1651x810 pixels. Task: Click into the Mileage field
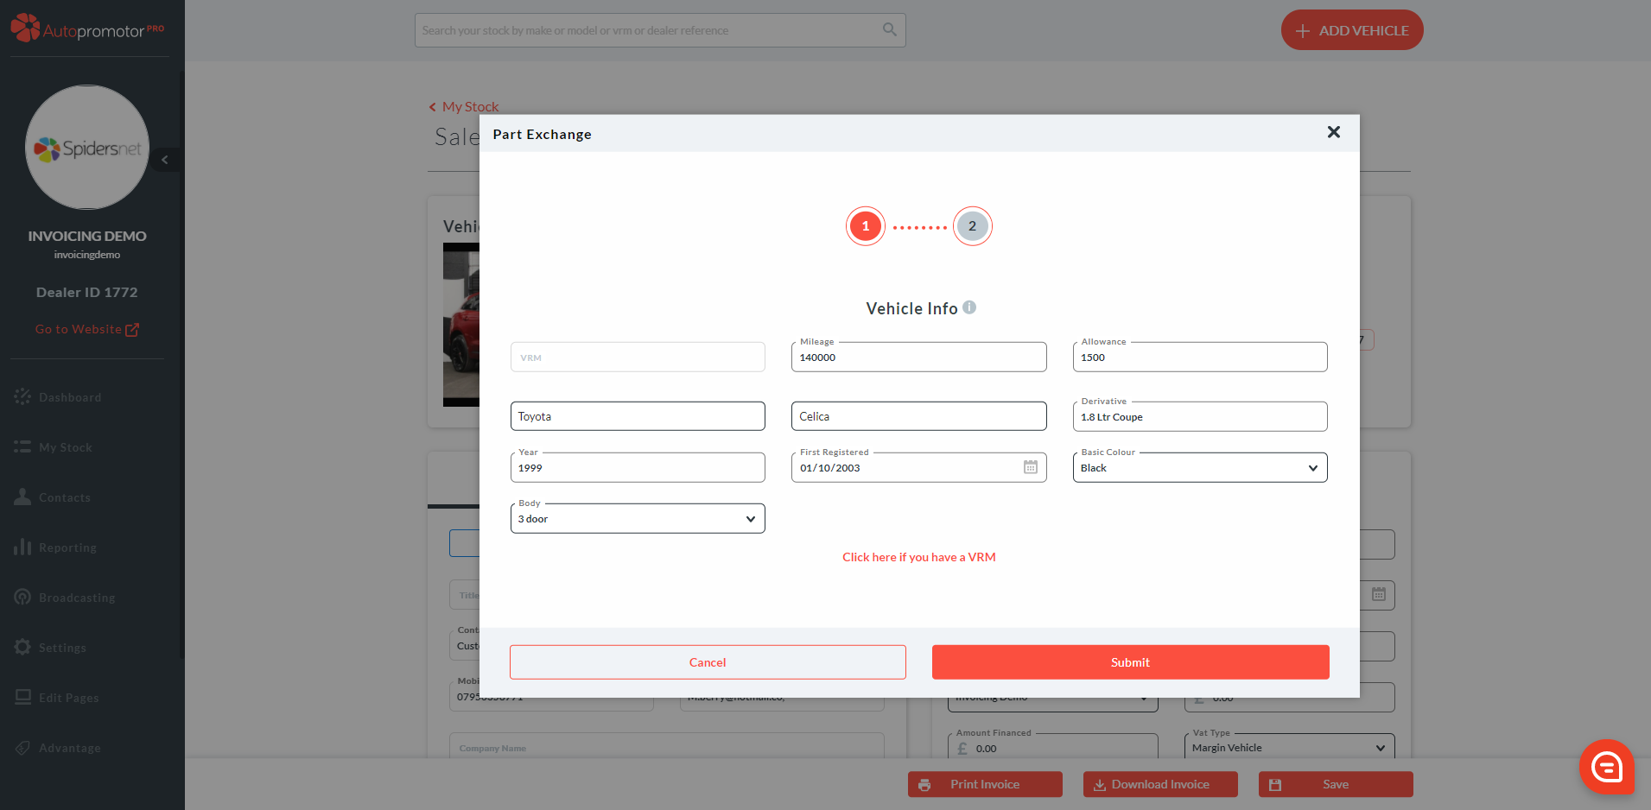[x=918, y=358]
